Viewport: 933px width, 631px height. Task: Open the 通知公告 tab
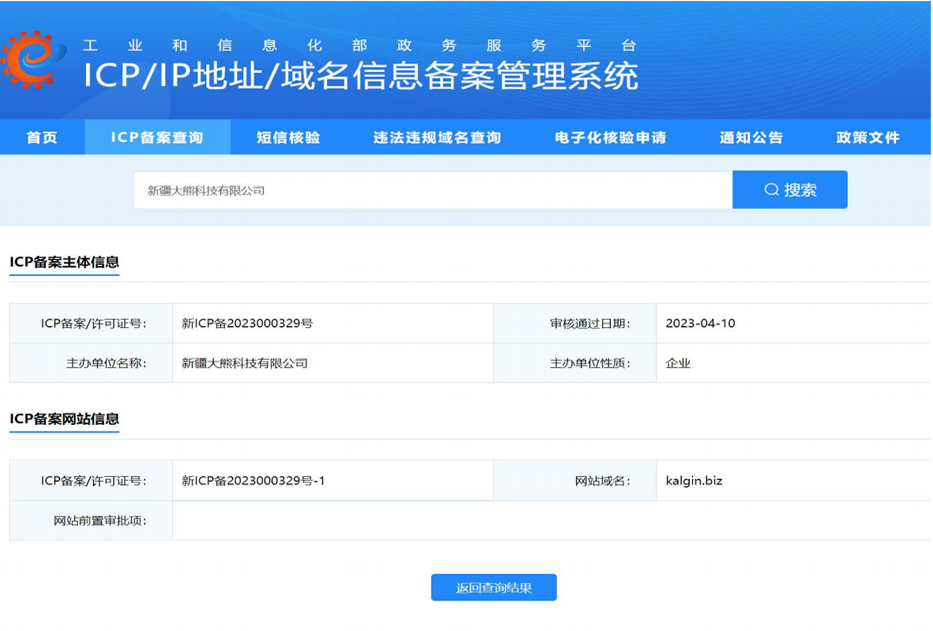751,137
